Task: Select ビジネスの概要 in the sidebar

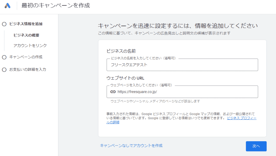Action: [x=26, y=35]
